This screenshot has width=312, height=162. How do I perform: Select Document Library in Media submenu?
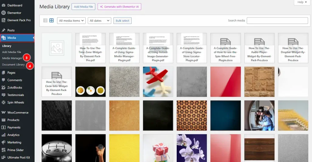click(13, 65)
